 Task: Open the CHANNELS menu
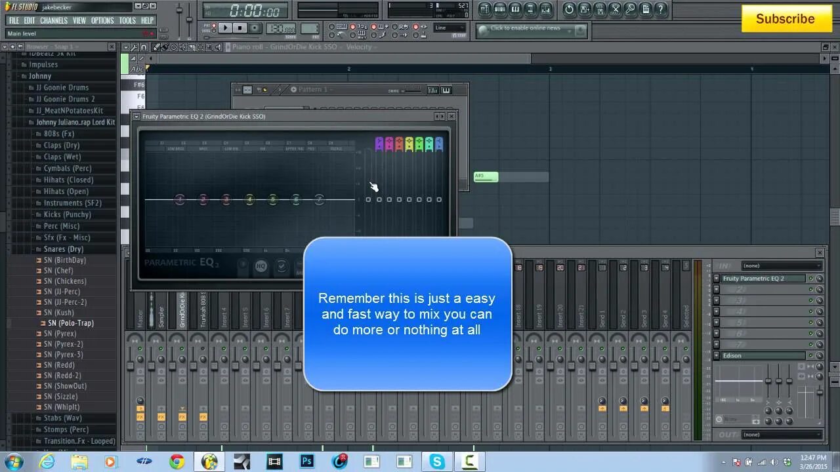[54, 20]
